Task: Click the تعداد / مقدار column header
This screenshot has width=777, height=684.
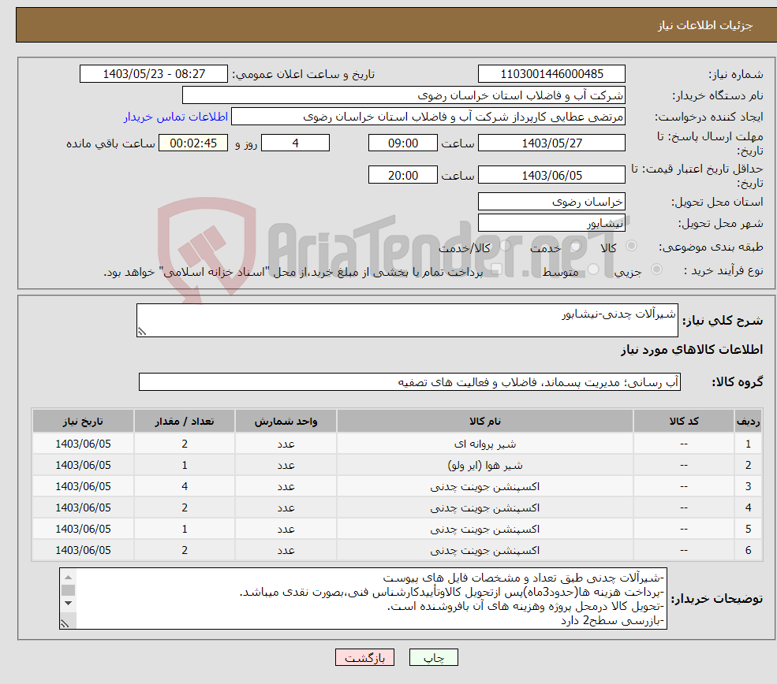Action: 185,421
